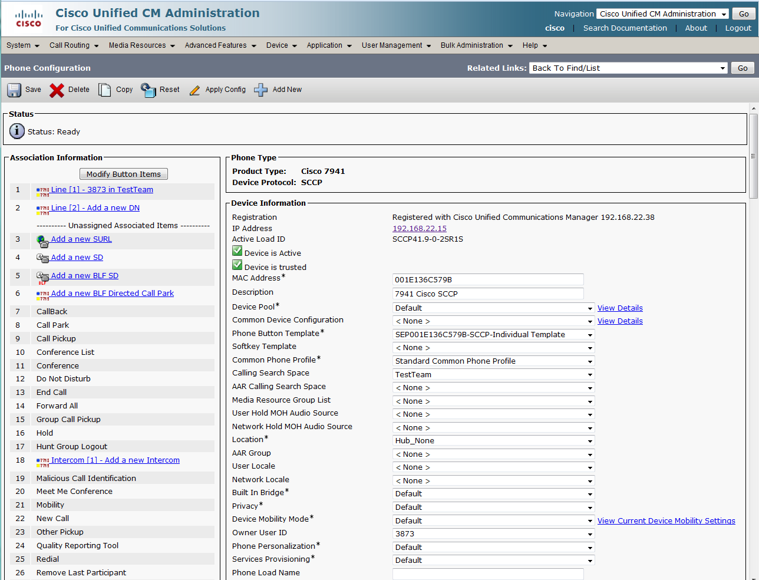This screenshot has width=759, height=580.
Task: Click the Copy document icon
Action: tap(104, 90)
